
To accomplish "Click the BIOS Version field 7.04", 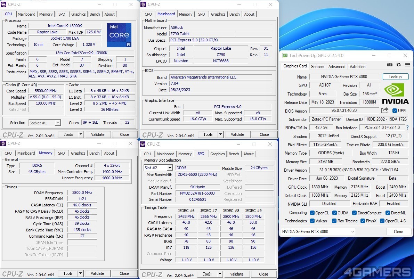I will point(220,83).
